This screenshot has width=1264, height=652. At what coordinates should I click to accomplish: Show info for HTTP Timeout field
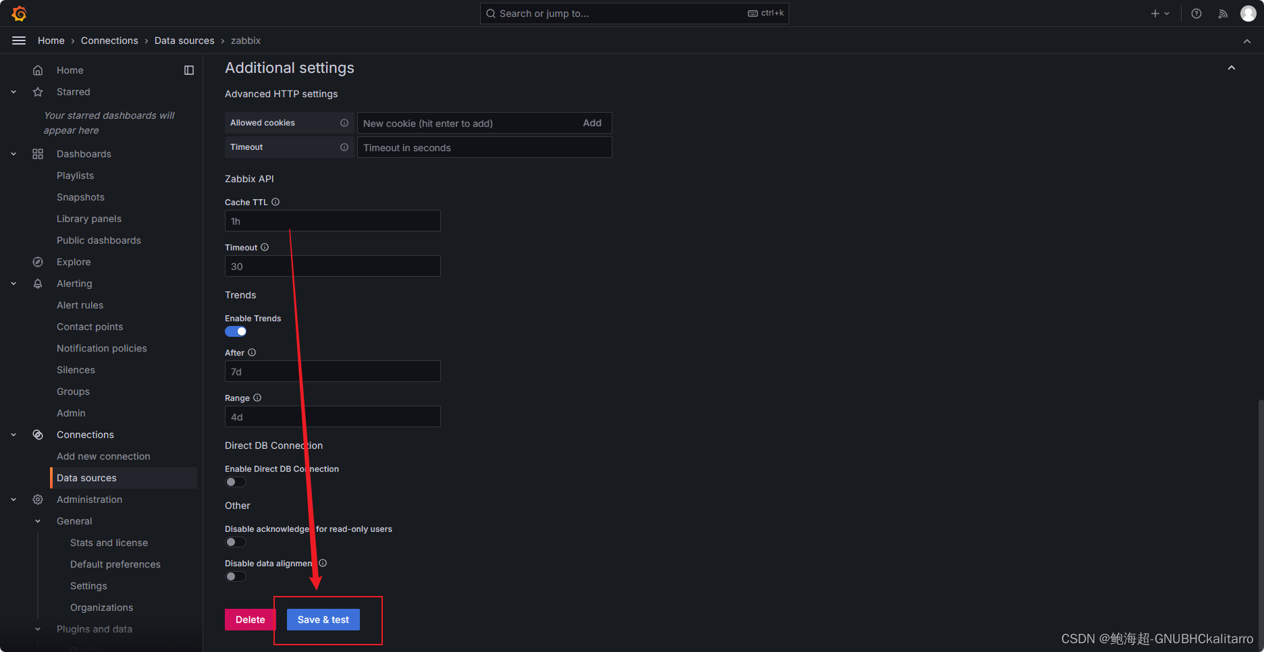(344, 147)
